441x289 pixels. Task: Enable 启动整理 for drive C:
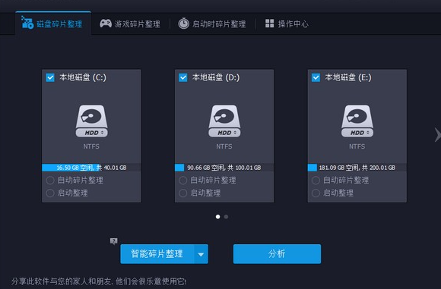pyautogui.click(x=50, y=193)
